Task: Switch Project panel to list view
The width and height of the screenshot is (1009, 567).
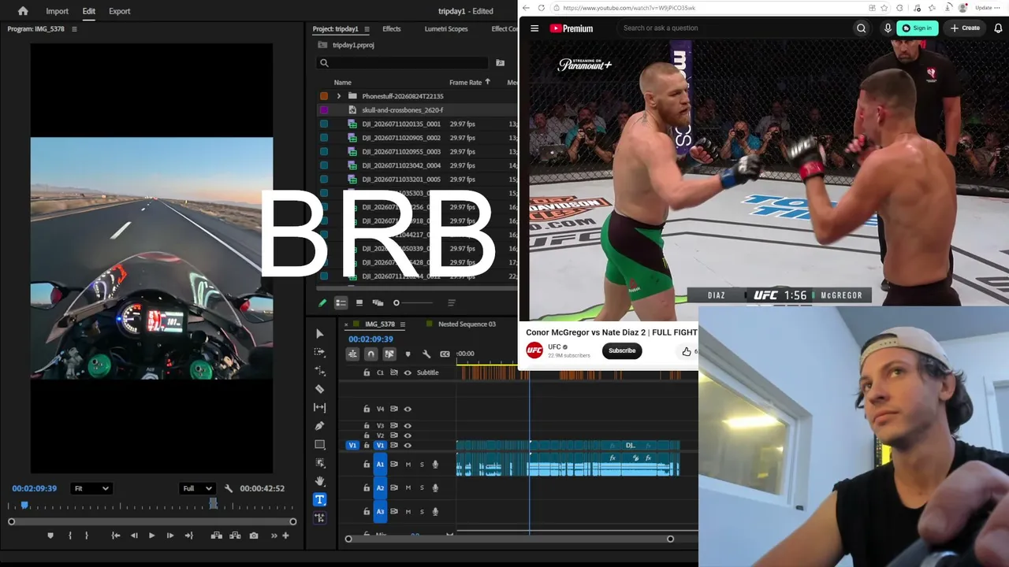Action: (341, 302)
